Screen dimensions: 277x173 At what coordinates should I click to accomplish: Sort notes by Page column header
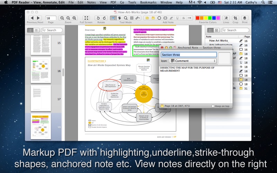click(247, 37)
